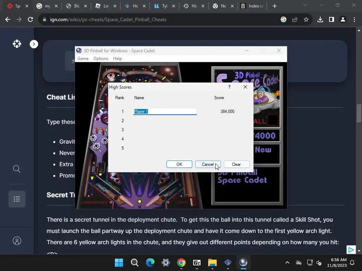Viewport: 362px width, 271px height.
Task: Click the ad choices icon
Action: pyautogui.click(x=351, y=250)
